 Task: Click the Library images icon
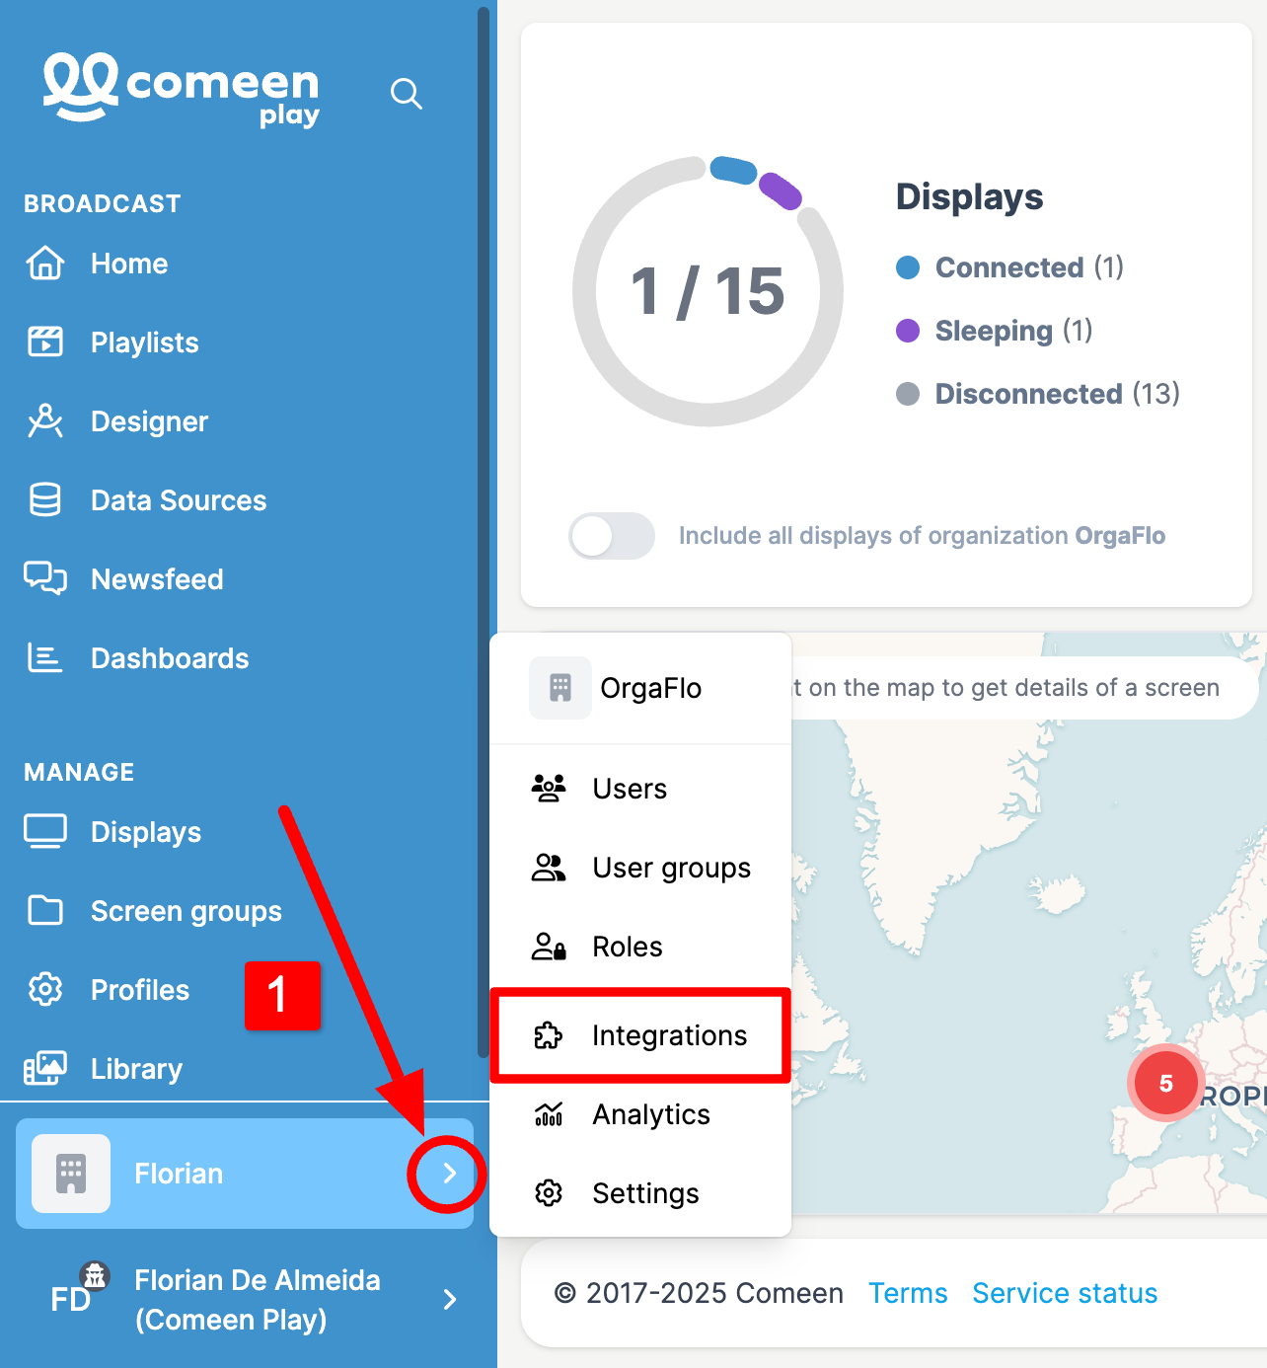[45, 1068]
